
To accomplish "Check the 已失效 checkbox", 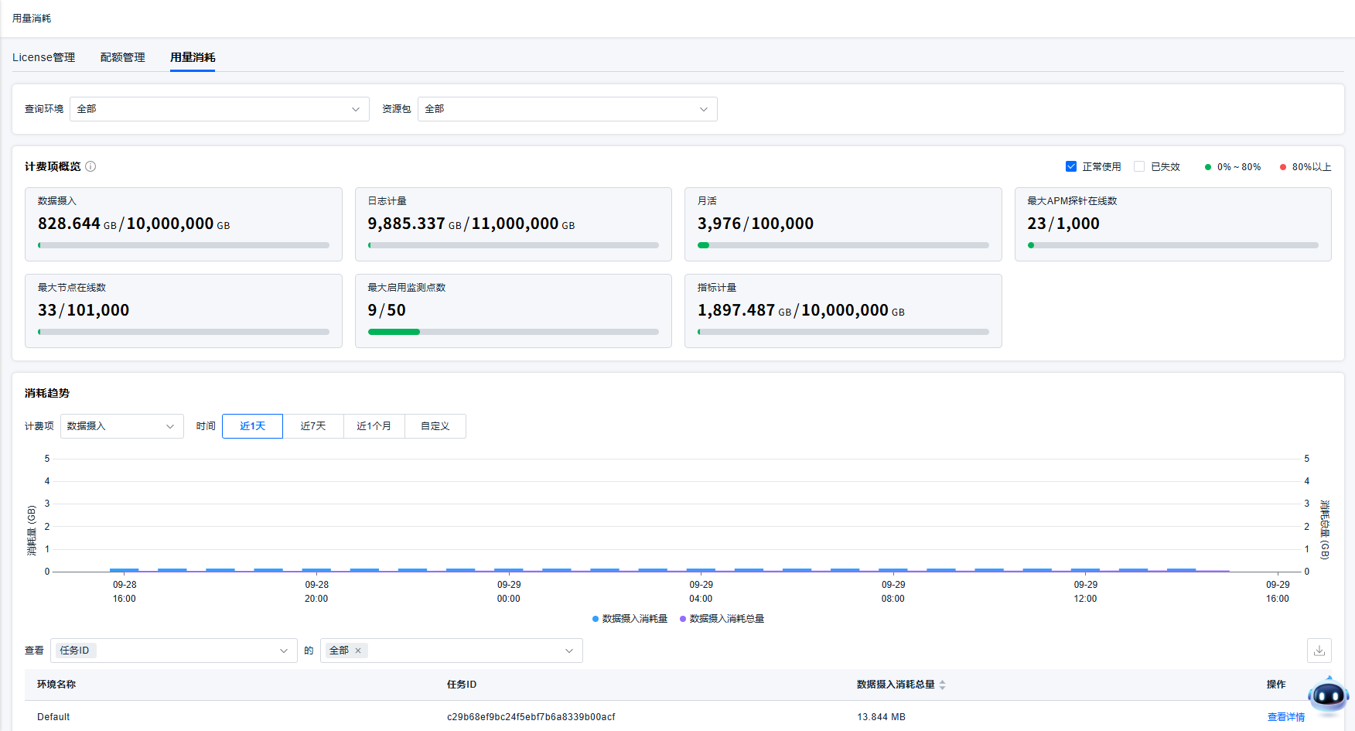I will tap(1139, 166).
